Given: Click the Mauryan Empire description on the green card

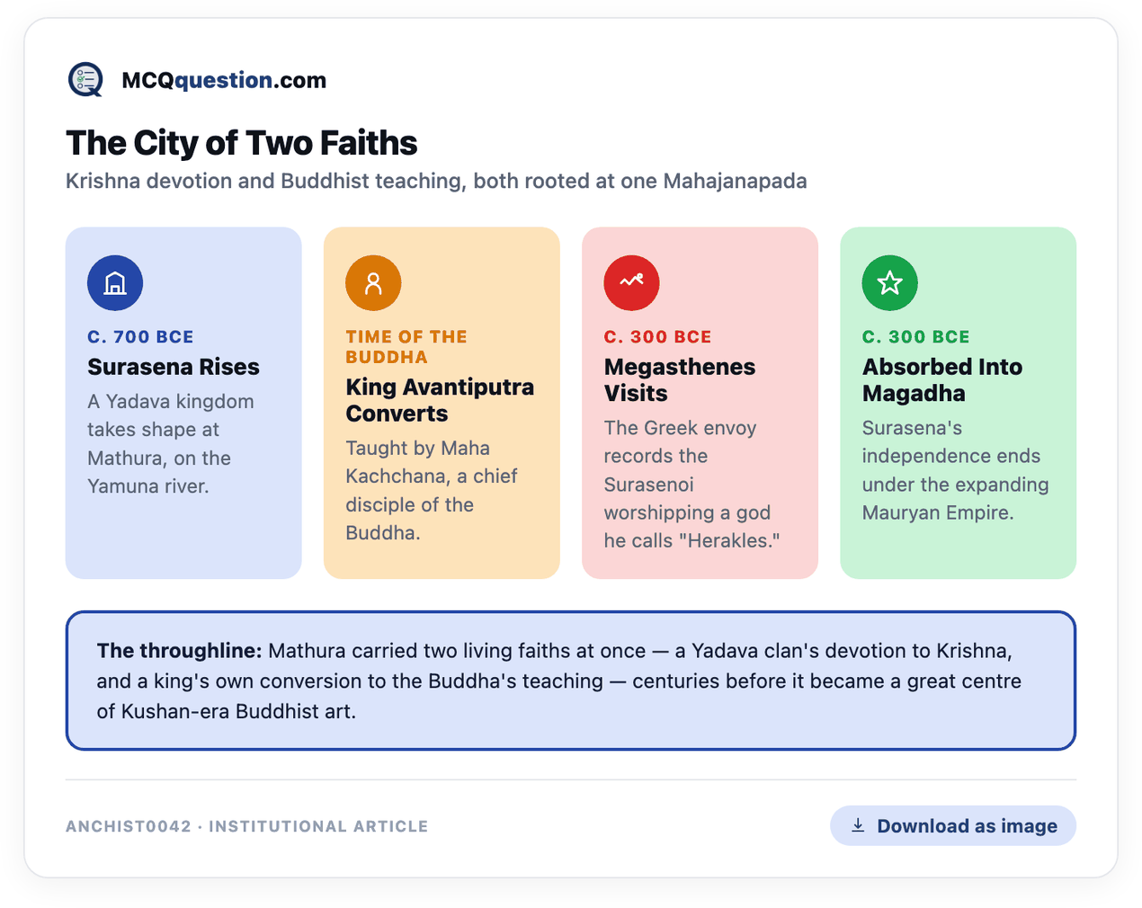Looking at the screenshot, I should [x=955, y=470].
